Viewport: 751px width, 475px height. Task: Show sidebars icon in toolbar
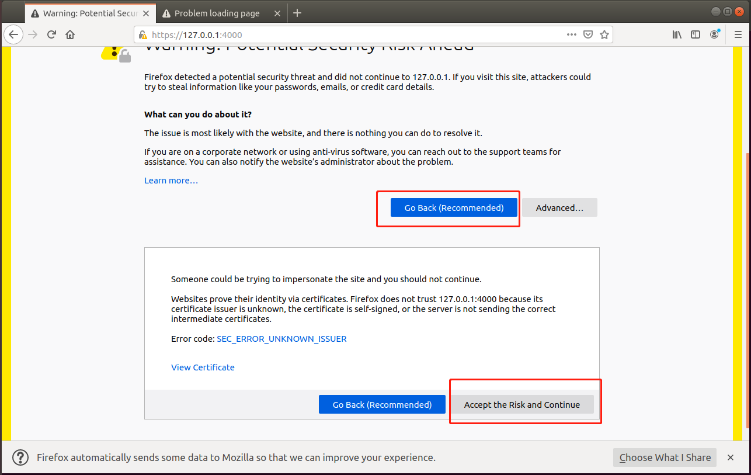(696, 34)
